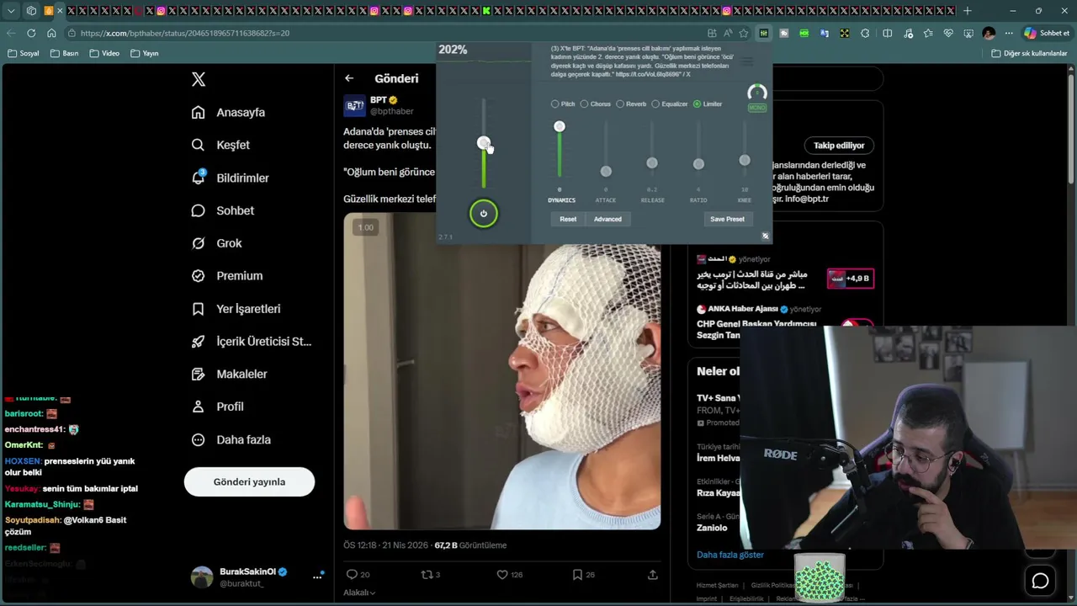Viewport: 1077px width, 606px height.
Task: Click the browser profile avatar
Action: click(x=989, y=33)
